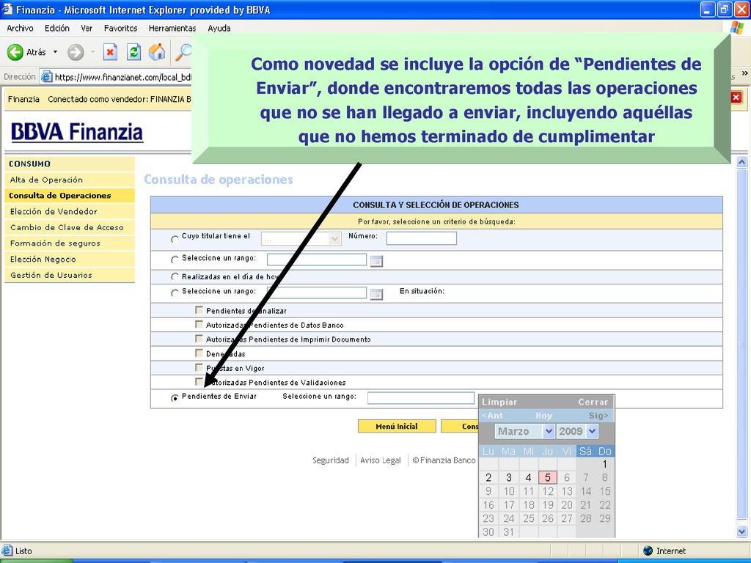Click the browser forward arrow button
The height and width of the screenshot is (563, 751).
[x=76, y=52]
